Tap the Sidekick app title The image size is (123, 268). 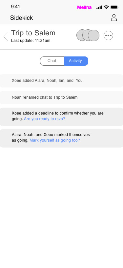point(22,18)
